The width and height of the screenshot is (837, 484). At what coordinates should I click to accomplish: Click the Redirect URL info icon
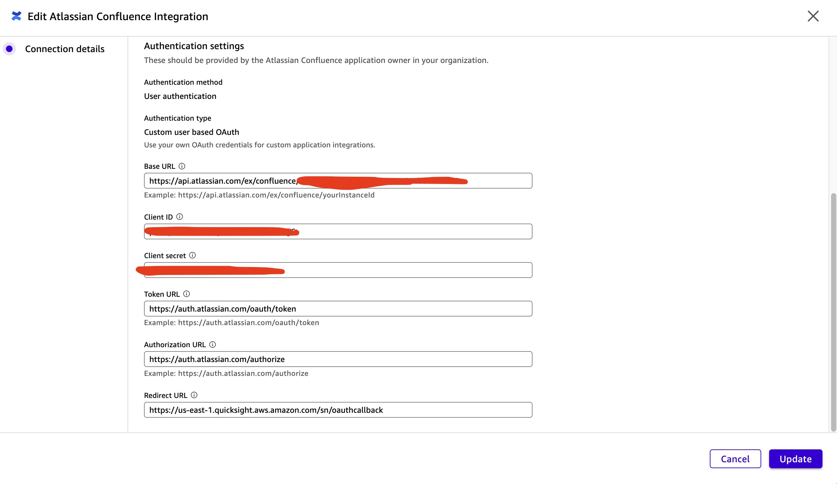coord(194,395)
